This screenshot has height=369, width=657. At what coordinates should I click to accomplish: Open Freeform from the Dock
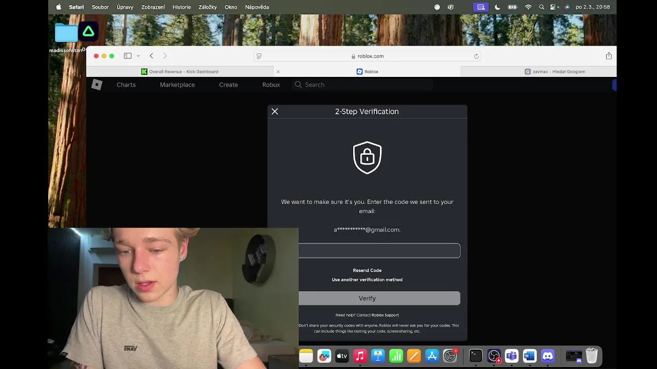(x=324, y=356)
